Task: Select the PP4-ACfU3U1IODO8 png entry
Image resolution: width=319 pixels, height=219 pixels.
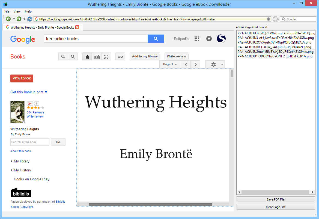Action: point(276,56)
